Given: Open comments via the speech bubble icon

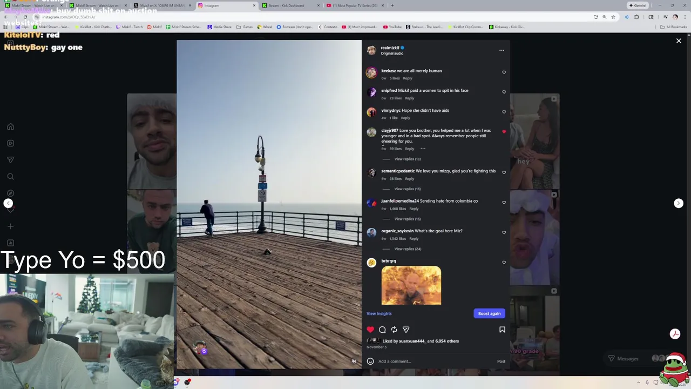Looking at the screenshot, I should click(x=382, y=330).
